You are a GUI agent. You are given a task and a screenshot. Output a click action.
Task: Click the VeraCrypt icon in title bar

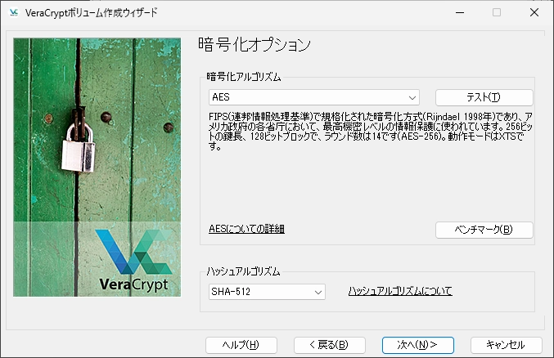point(14,13)
